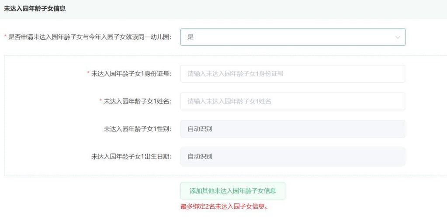
Task: Click the 未达入园年龄子女1出生日期 label
Action: pyautogui.click(x=132, y=156)
